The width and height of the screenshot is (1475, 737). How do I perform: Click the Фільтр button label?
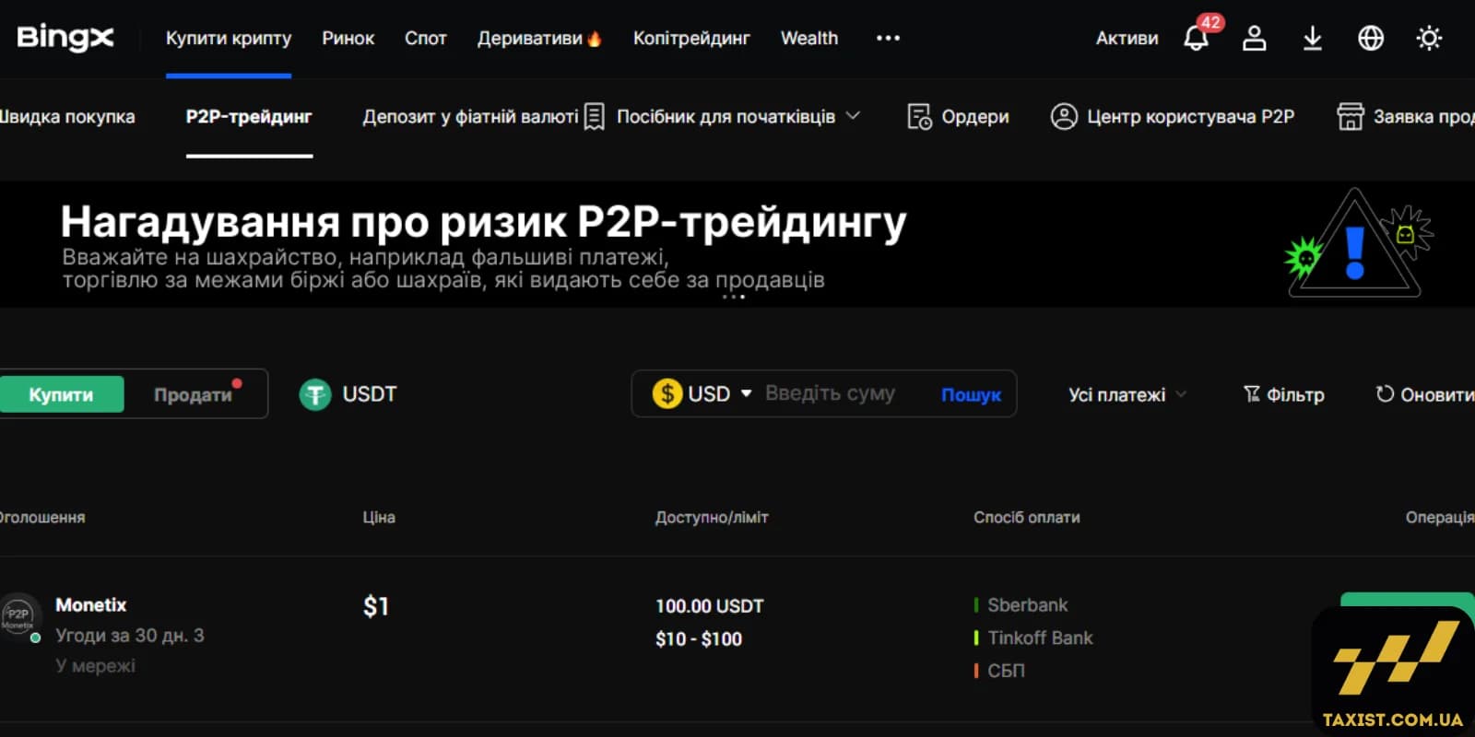click(1295, 395)
